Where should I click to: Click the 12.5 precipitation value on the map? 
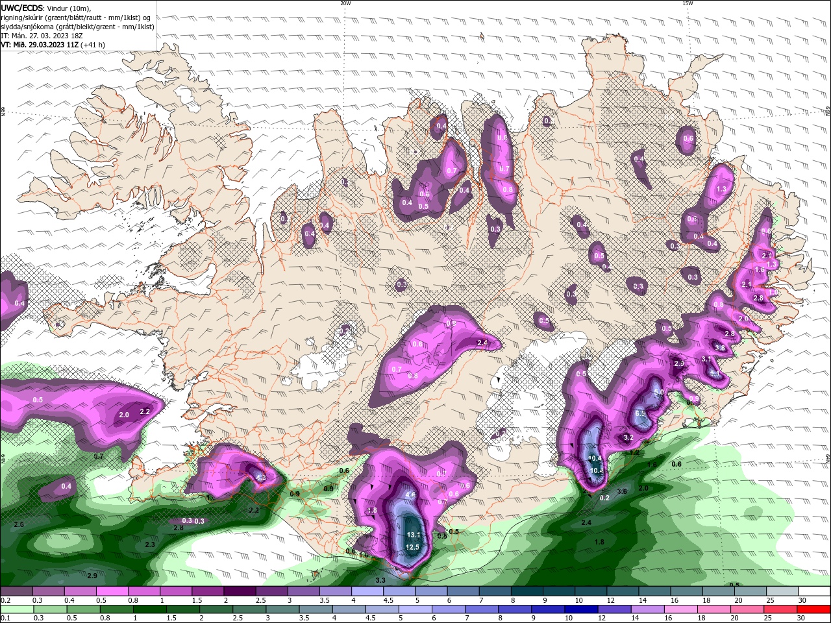[x=412, y=547]
